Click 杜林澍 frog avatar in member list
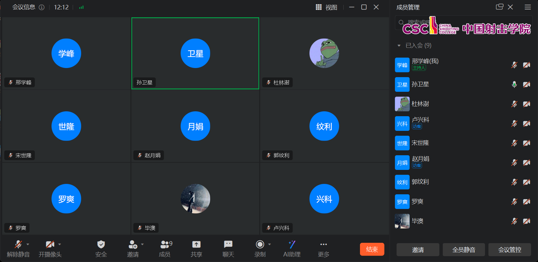 (402, 104)
